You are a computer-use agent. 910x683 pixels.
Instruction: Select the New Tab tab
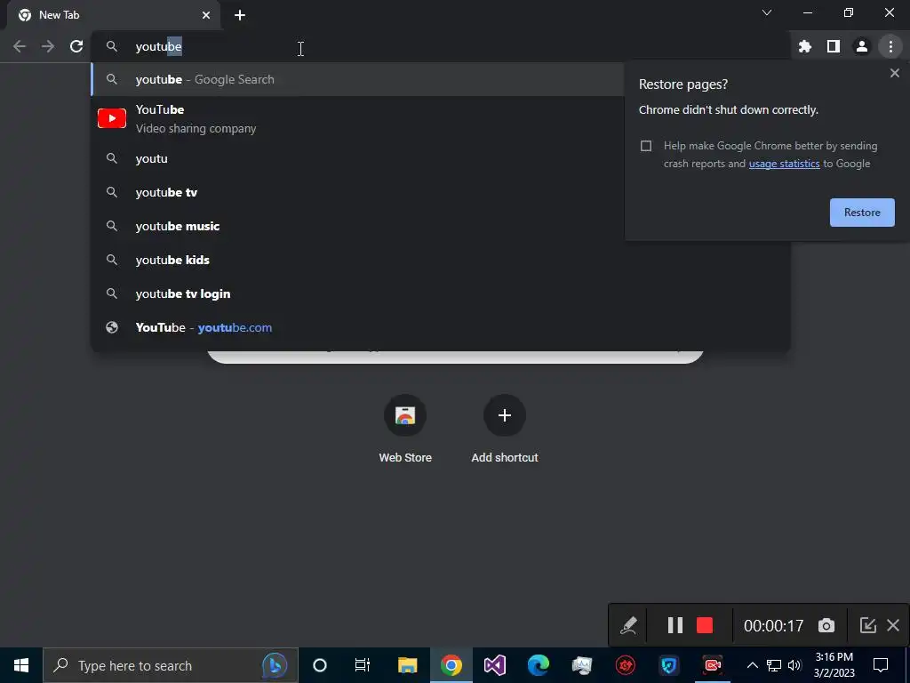coord(113,15)
